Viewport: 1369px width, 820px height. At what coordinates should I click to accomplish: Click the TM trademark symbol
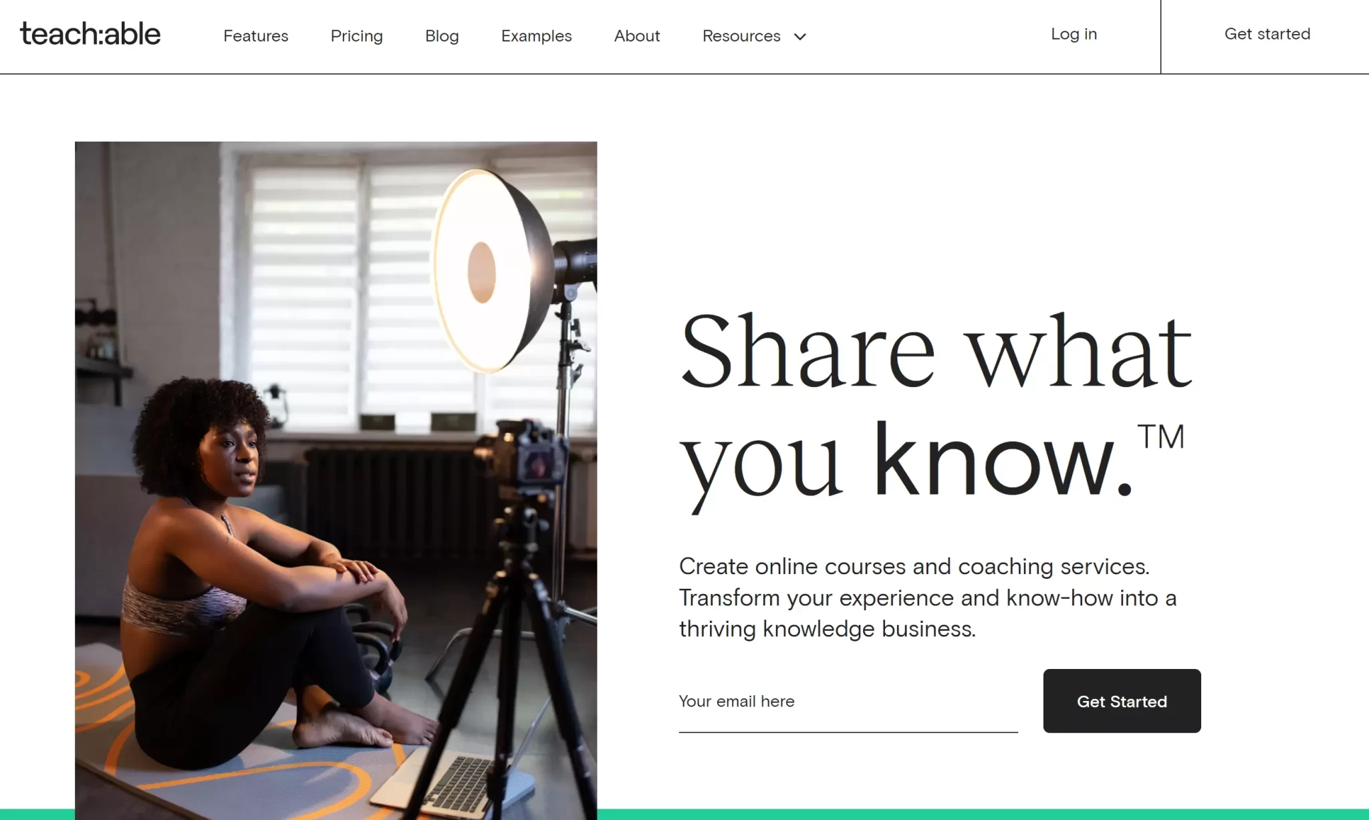coord(1161,437)
